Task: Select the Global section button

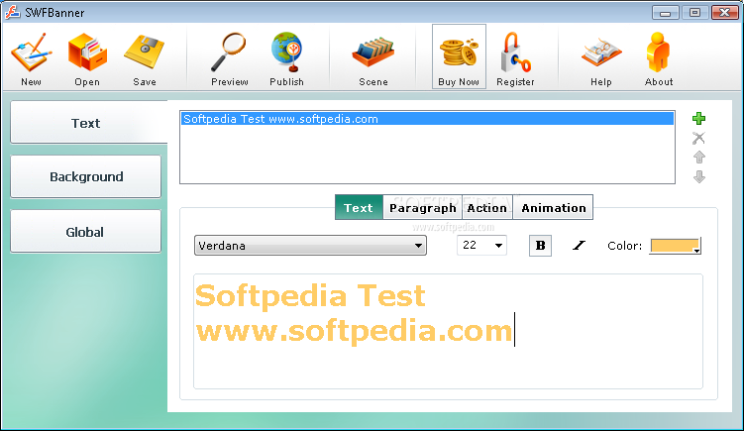Action: [85, 232]
